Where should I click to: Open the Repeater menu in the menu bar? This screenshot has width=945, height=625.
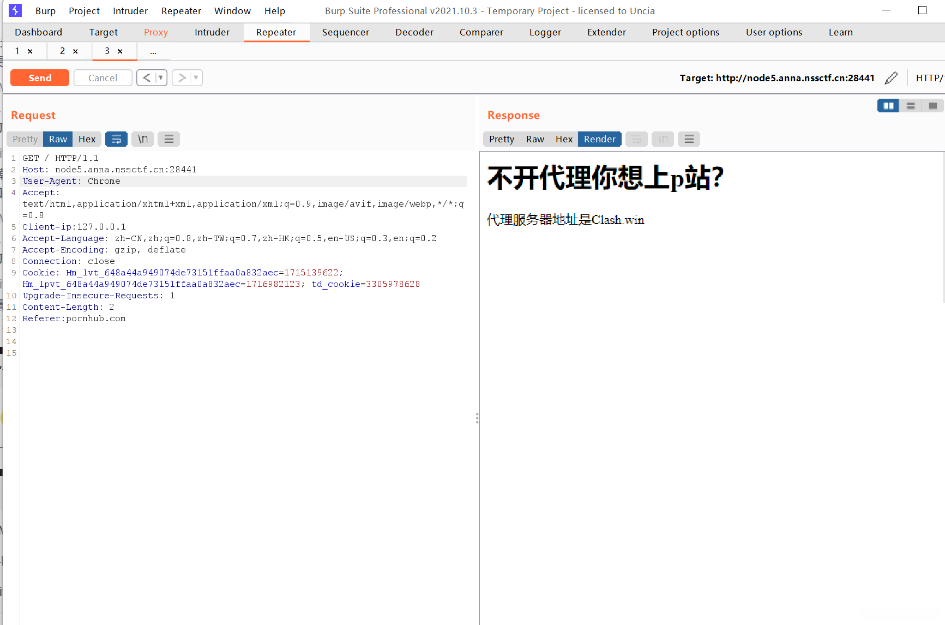point(181,11)
